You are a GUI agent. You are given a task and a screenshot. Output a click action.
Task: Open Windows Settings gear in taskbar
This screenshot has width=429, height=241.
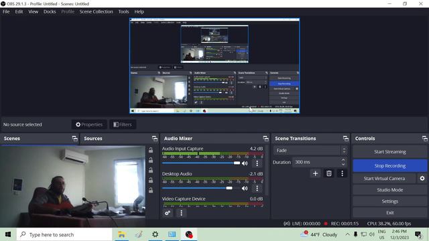(155, 234)
